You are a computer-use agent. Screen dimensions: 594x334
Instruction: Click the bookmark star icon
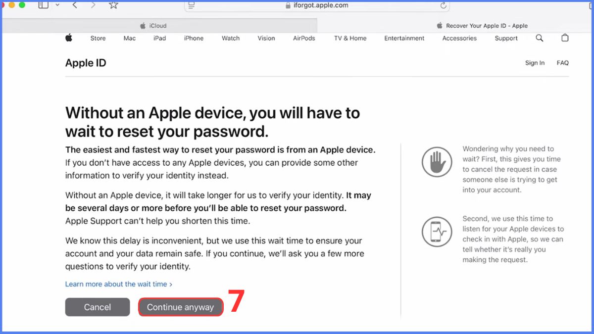[x=113, y=5]
